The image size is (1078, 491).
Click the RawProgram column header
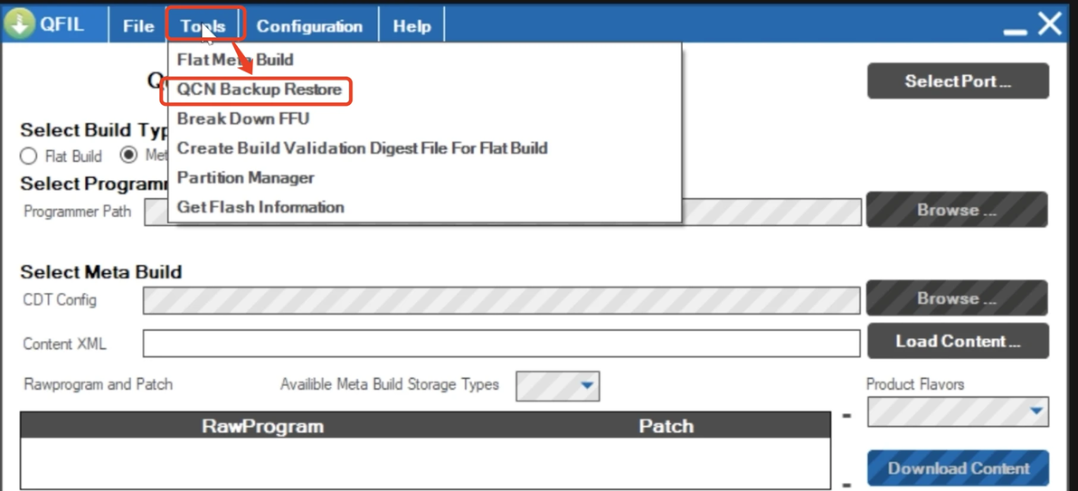pyautogui.click(x=262, y=426)
